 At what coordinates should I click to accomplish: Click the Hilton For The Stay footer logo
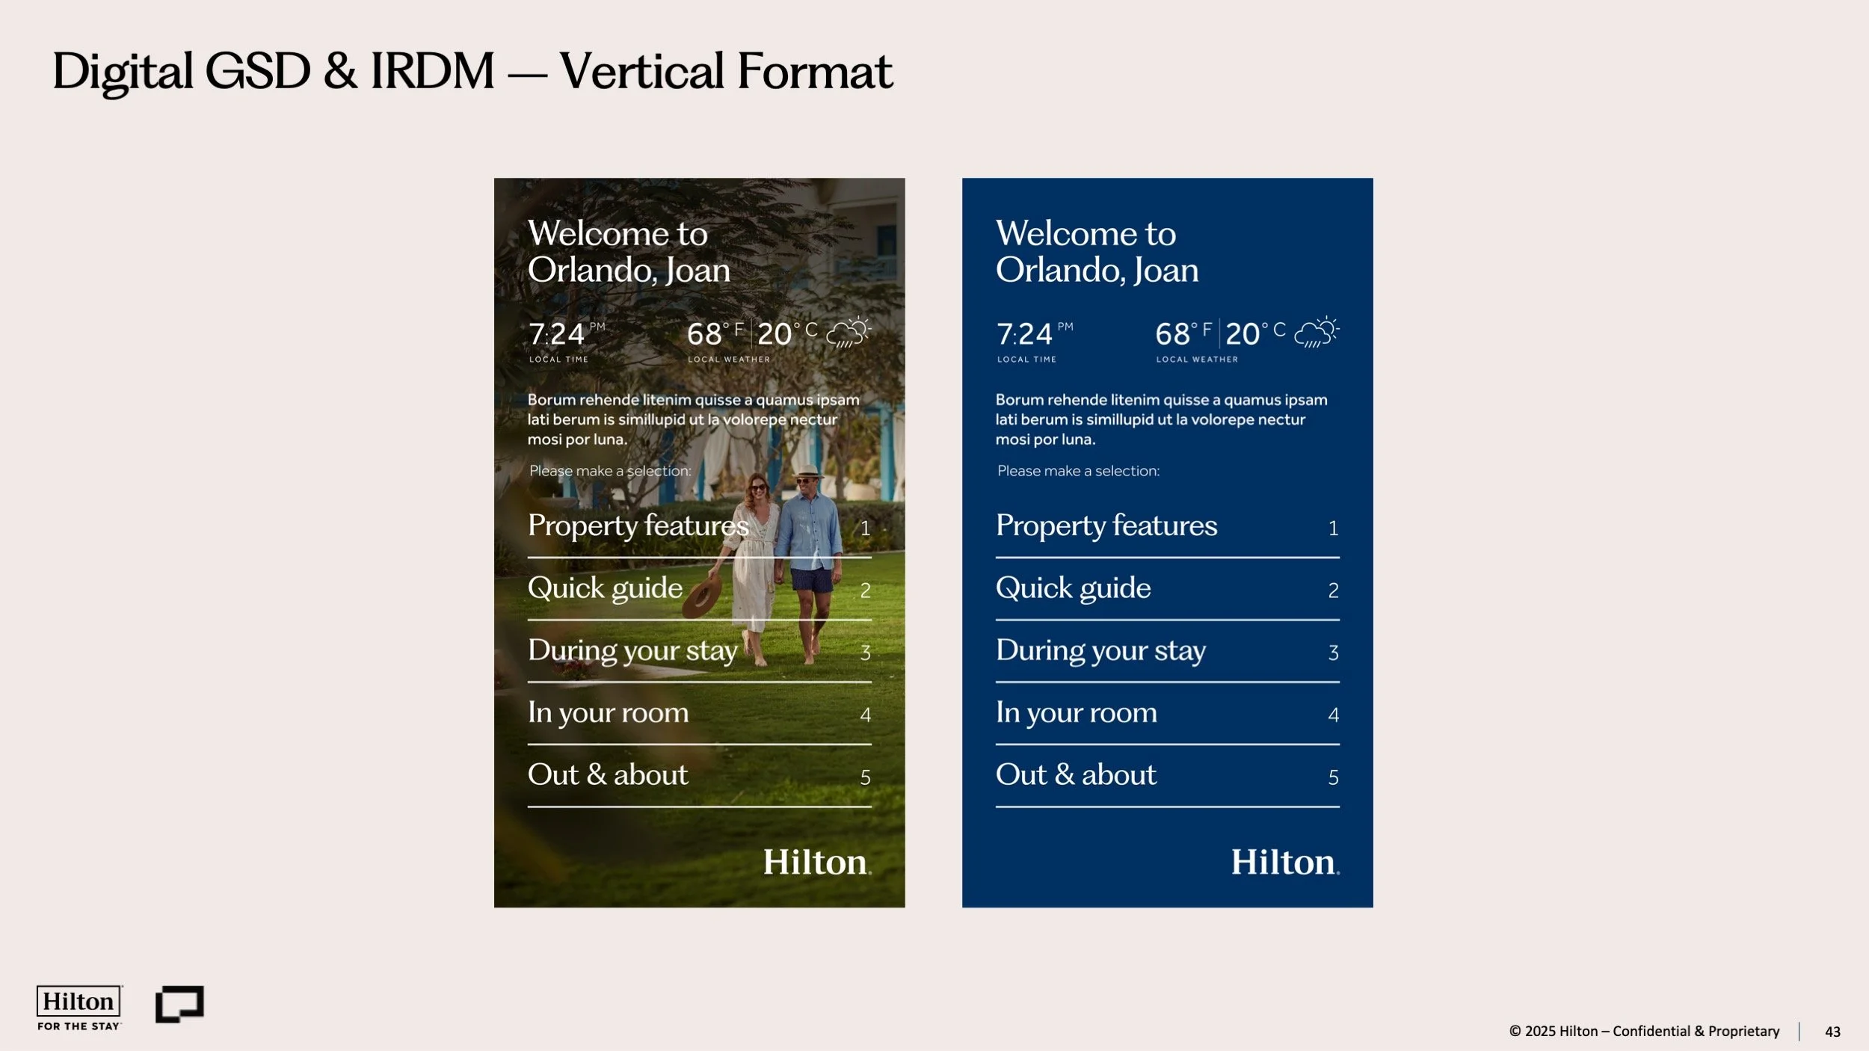point(79,1008)
